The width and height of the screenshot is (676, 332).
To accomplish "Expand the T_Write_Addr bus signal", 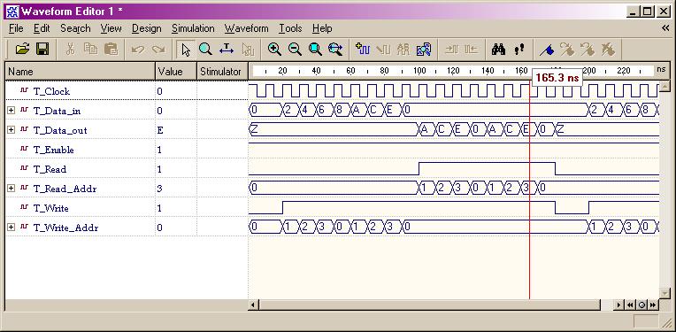I will pyautogui.click(x=11, y=228).
